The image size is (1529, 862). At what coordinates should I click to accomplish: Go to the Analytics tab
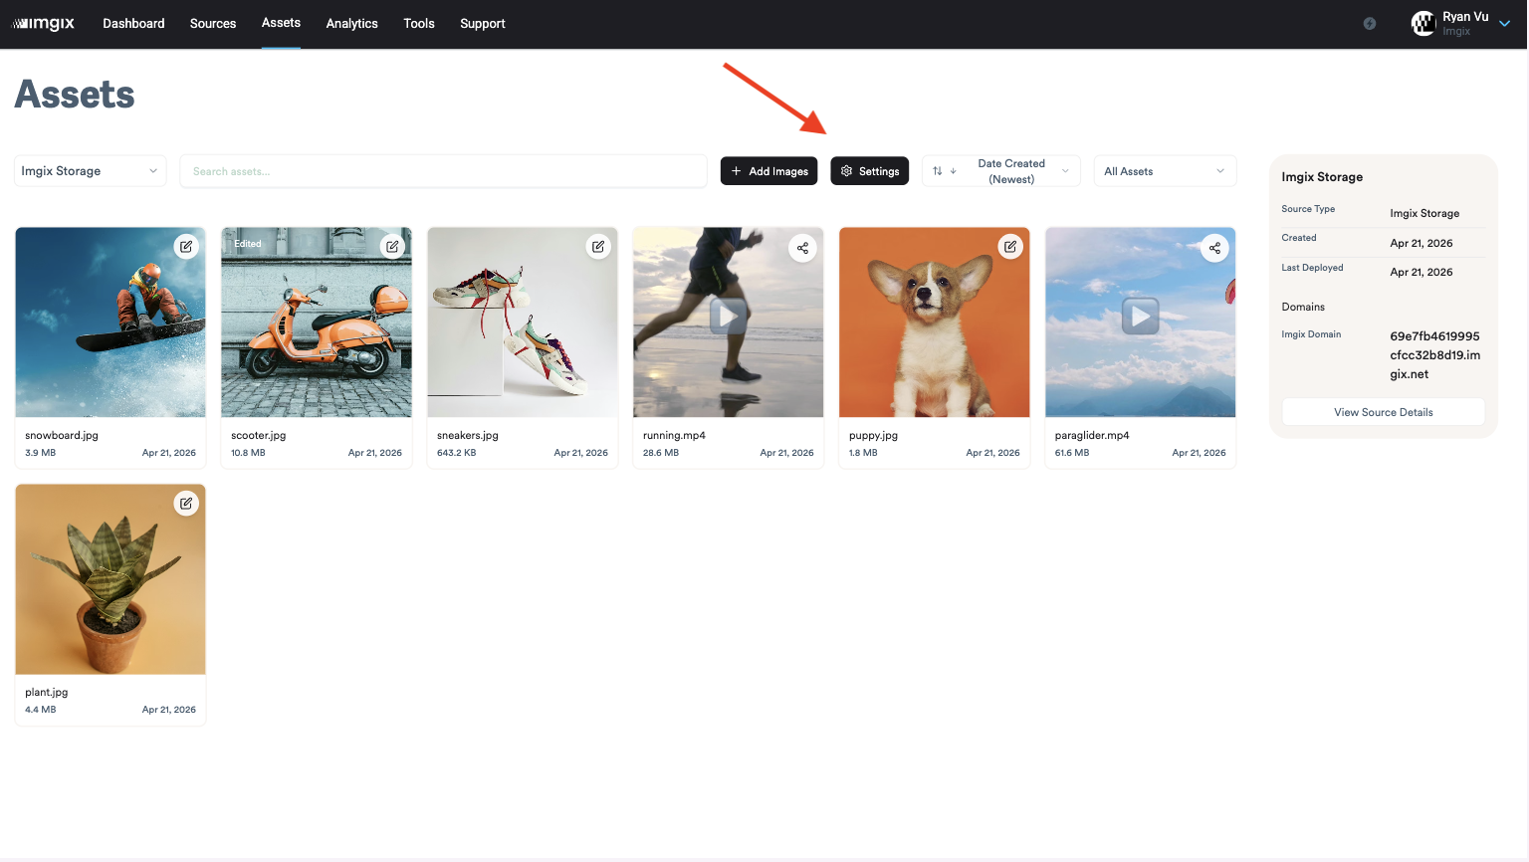[351, 24]
